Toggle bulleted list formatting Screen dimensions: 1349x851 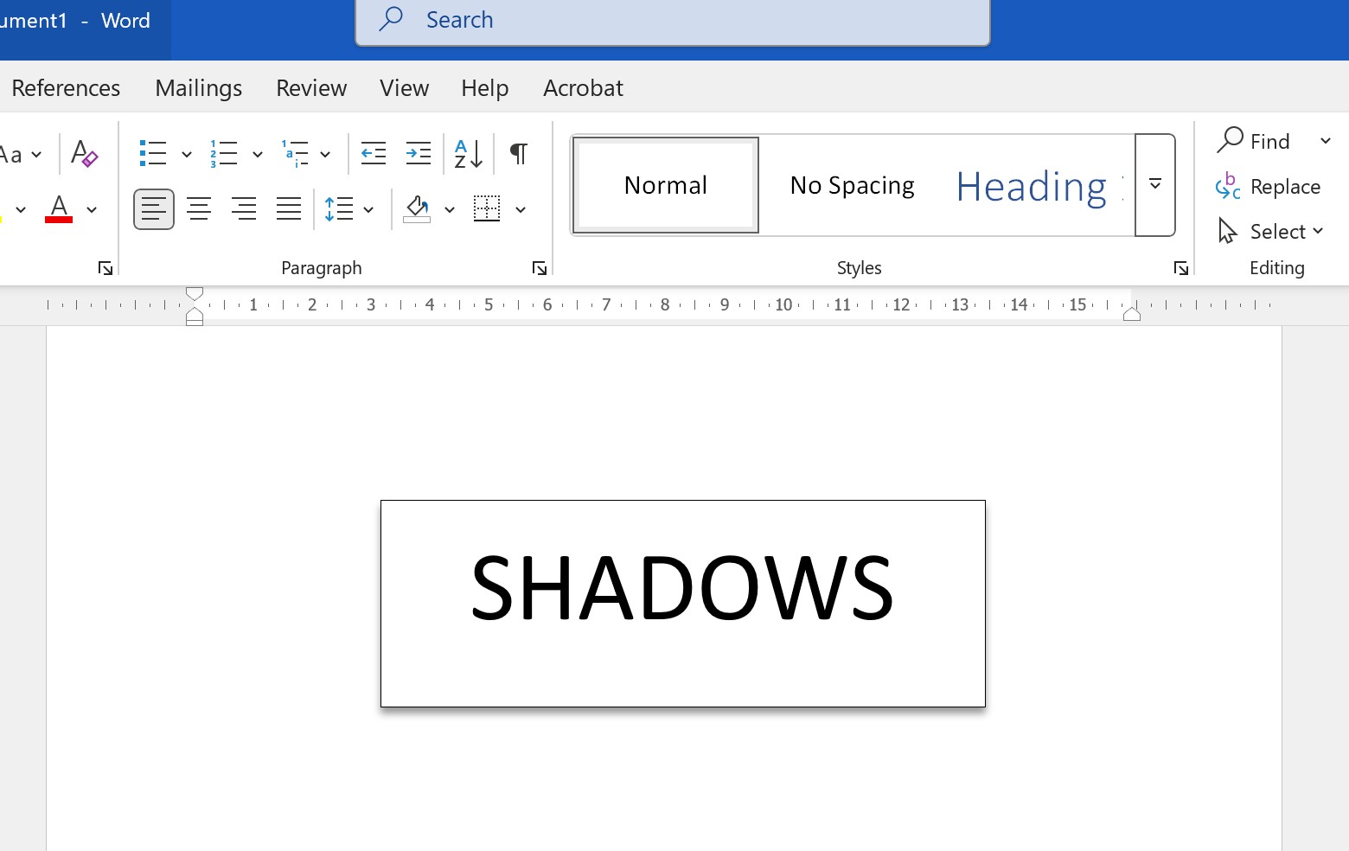pyautogui.click(x=152, y=153)
